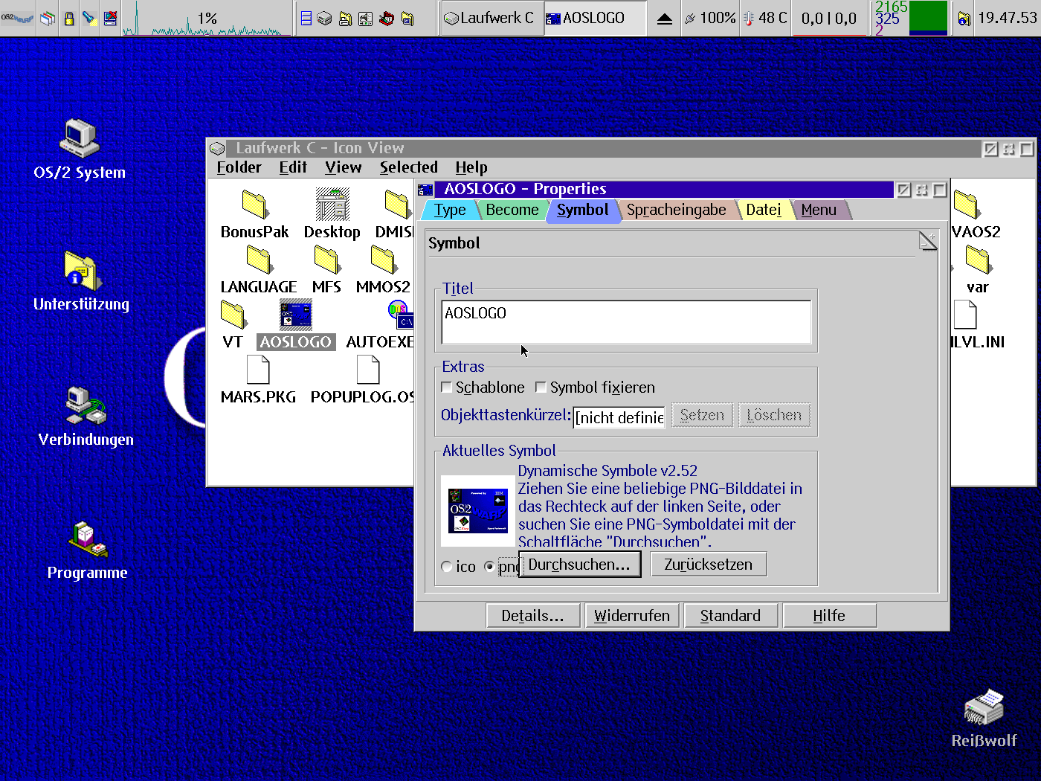Open Selected menu in Laufwerk C
This screenshot has height=781, width=1041.
click(408, 167)
